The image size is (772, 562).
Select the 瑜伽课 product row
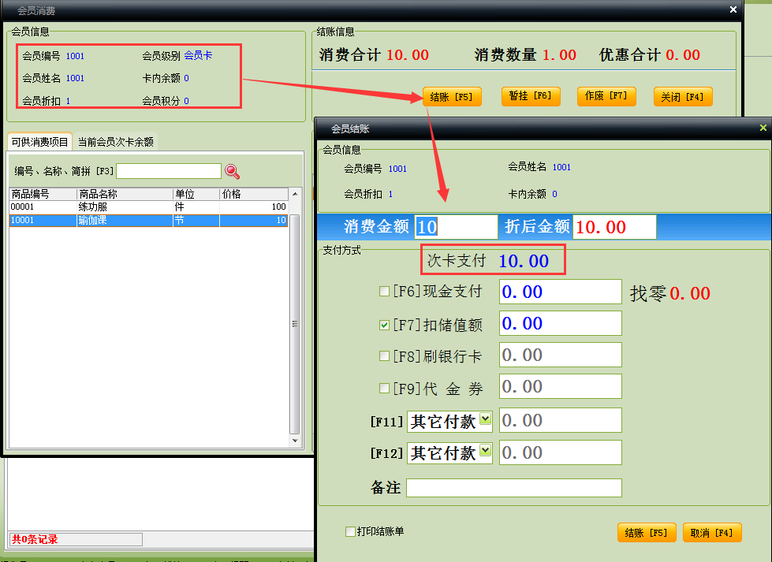click(148, 220)
